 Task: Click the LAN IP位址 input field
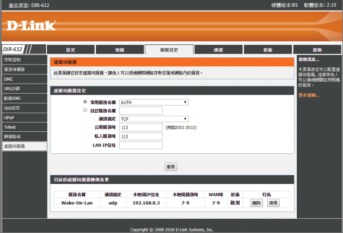tap(141, 145)
